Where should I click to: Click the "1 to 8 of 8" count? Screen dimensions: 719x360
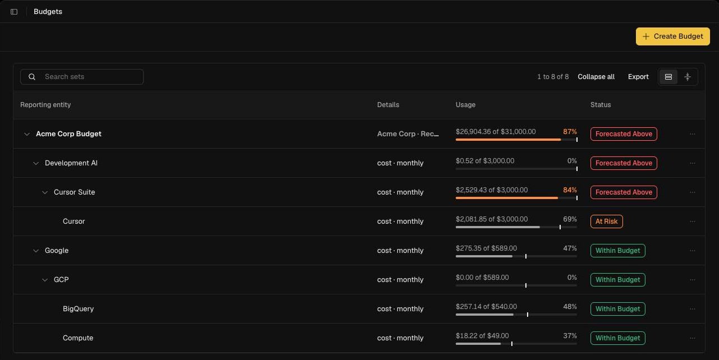(553, 77)
